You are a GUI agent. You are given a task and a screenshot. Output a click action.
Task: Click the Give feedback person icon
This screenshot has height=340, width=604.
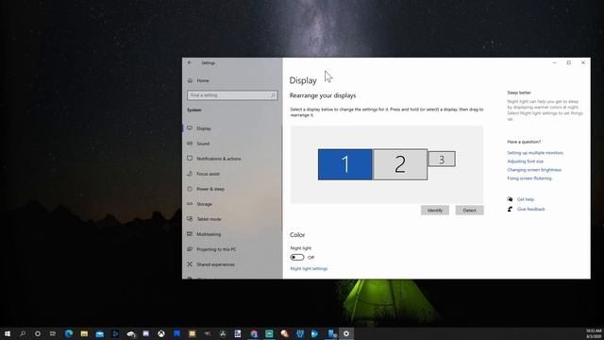pos(510,209)
